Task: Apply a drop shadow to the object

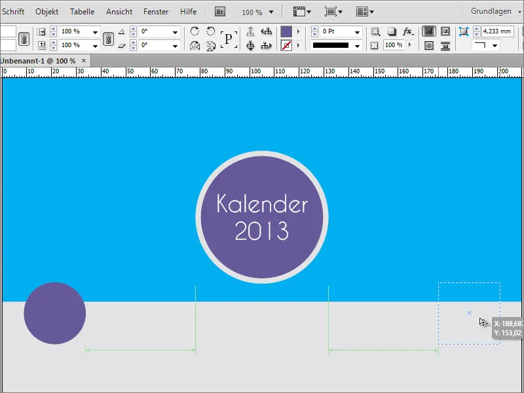Action: point(391,31)
